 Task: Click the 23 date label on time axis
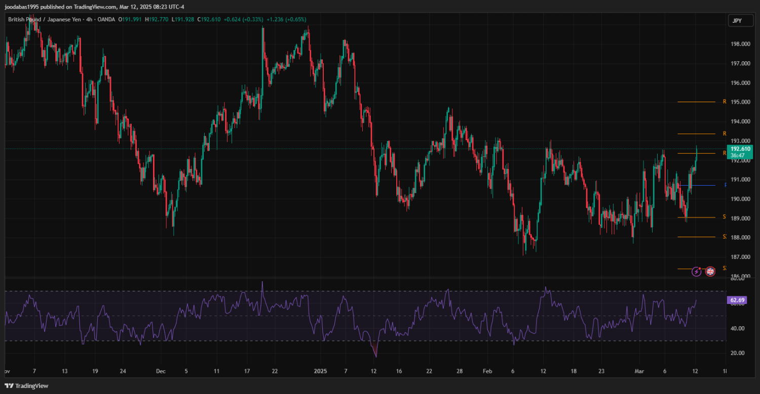(601, 371)
